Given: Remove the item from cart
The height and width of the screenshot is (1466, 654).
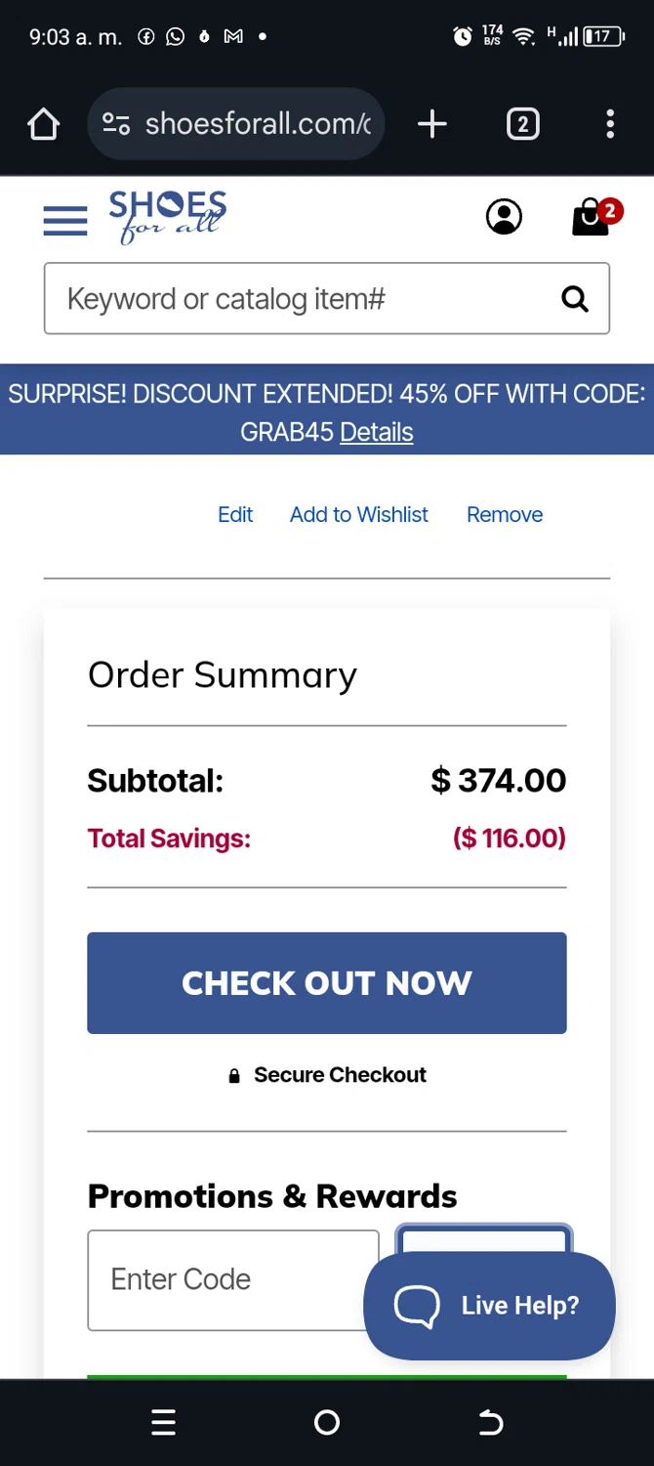Looking at the screenshot, I should tap(505, 515).
